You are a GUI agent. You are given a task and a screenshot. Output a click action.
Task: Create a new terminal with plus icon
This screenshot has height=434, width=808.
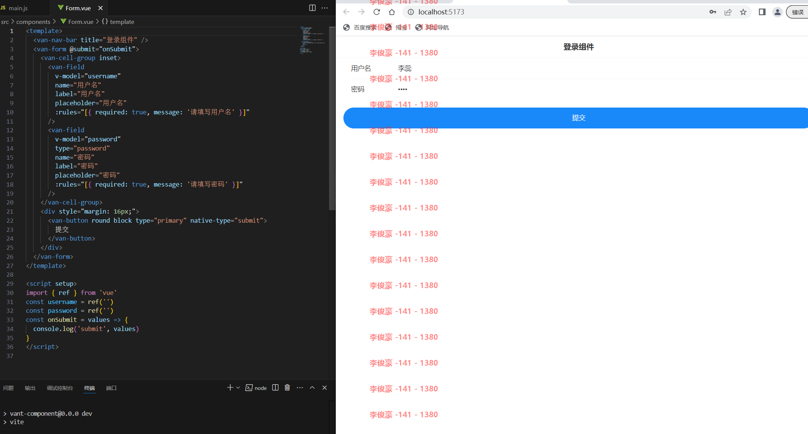point(230,388)
